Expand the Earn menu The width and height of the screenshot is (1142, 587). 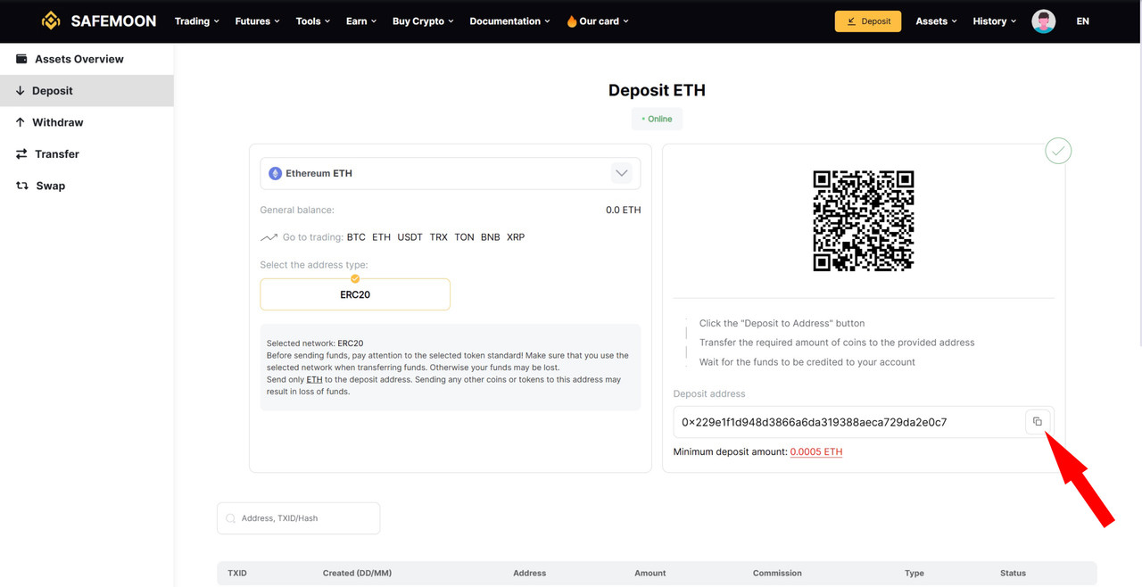tap(361, 21)
